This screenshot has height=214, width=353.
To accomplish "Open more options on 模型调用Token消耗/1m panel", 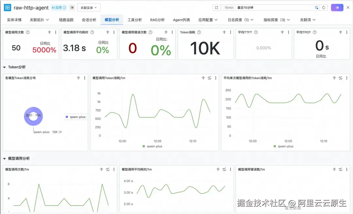I will pos(216,78).
